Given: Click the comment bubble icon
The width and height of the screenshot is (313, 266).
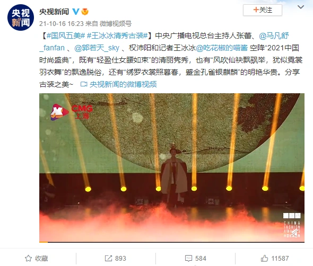Looking at the screenshot, I should (x=189, y=258).
